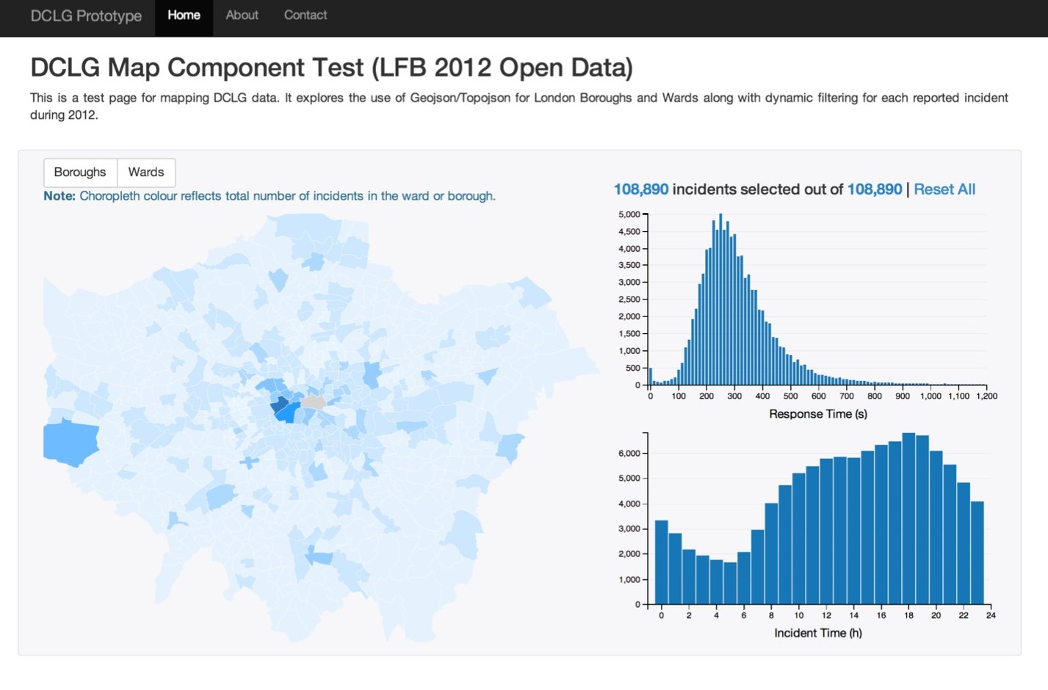The image size is (1048, 690).
Task: Click the Incident Time (h) axis label
Action: (818, 633)
